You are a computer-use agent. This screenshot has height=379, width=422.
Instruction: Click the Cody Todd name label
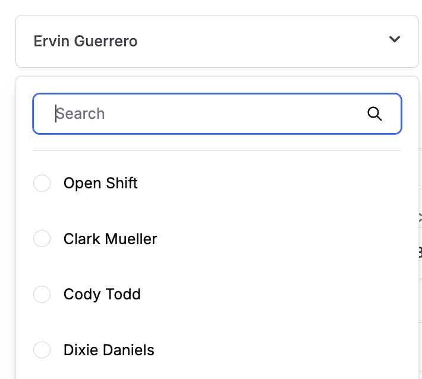[102, 294]
